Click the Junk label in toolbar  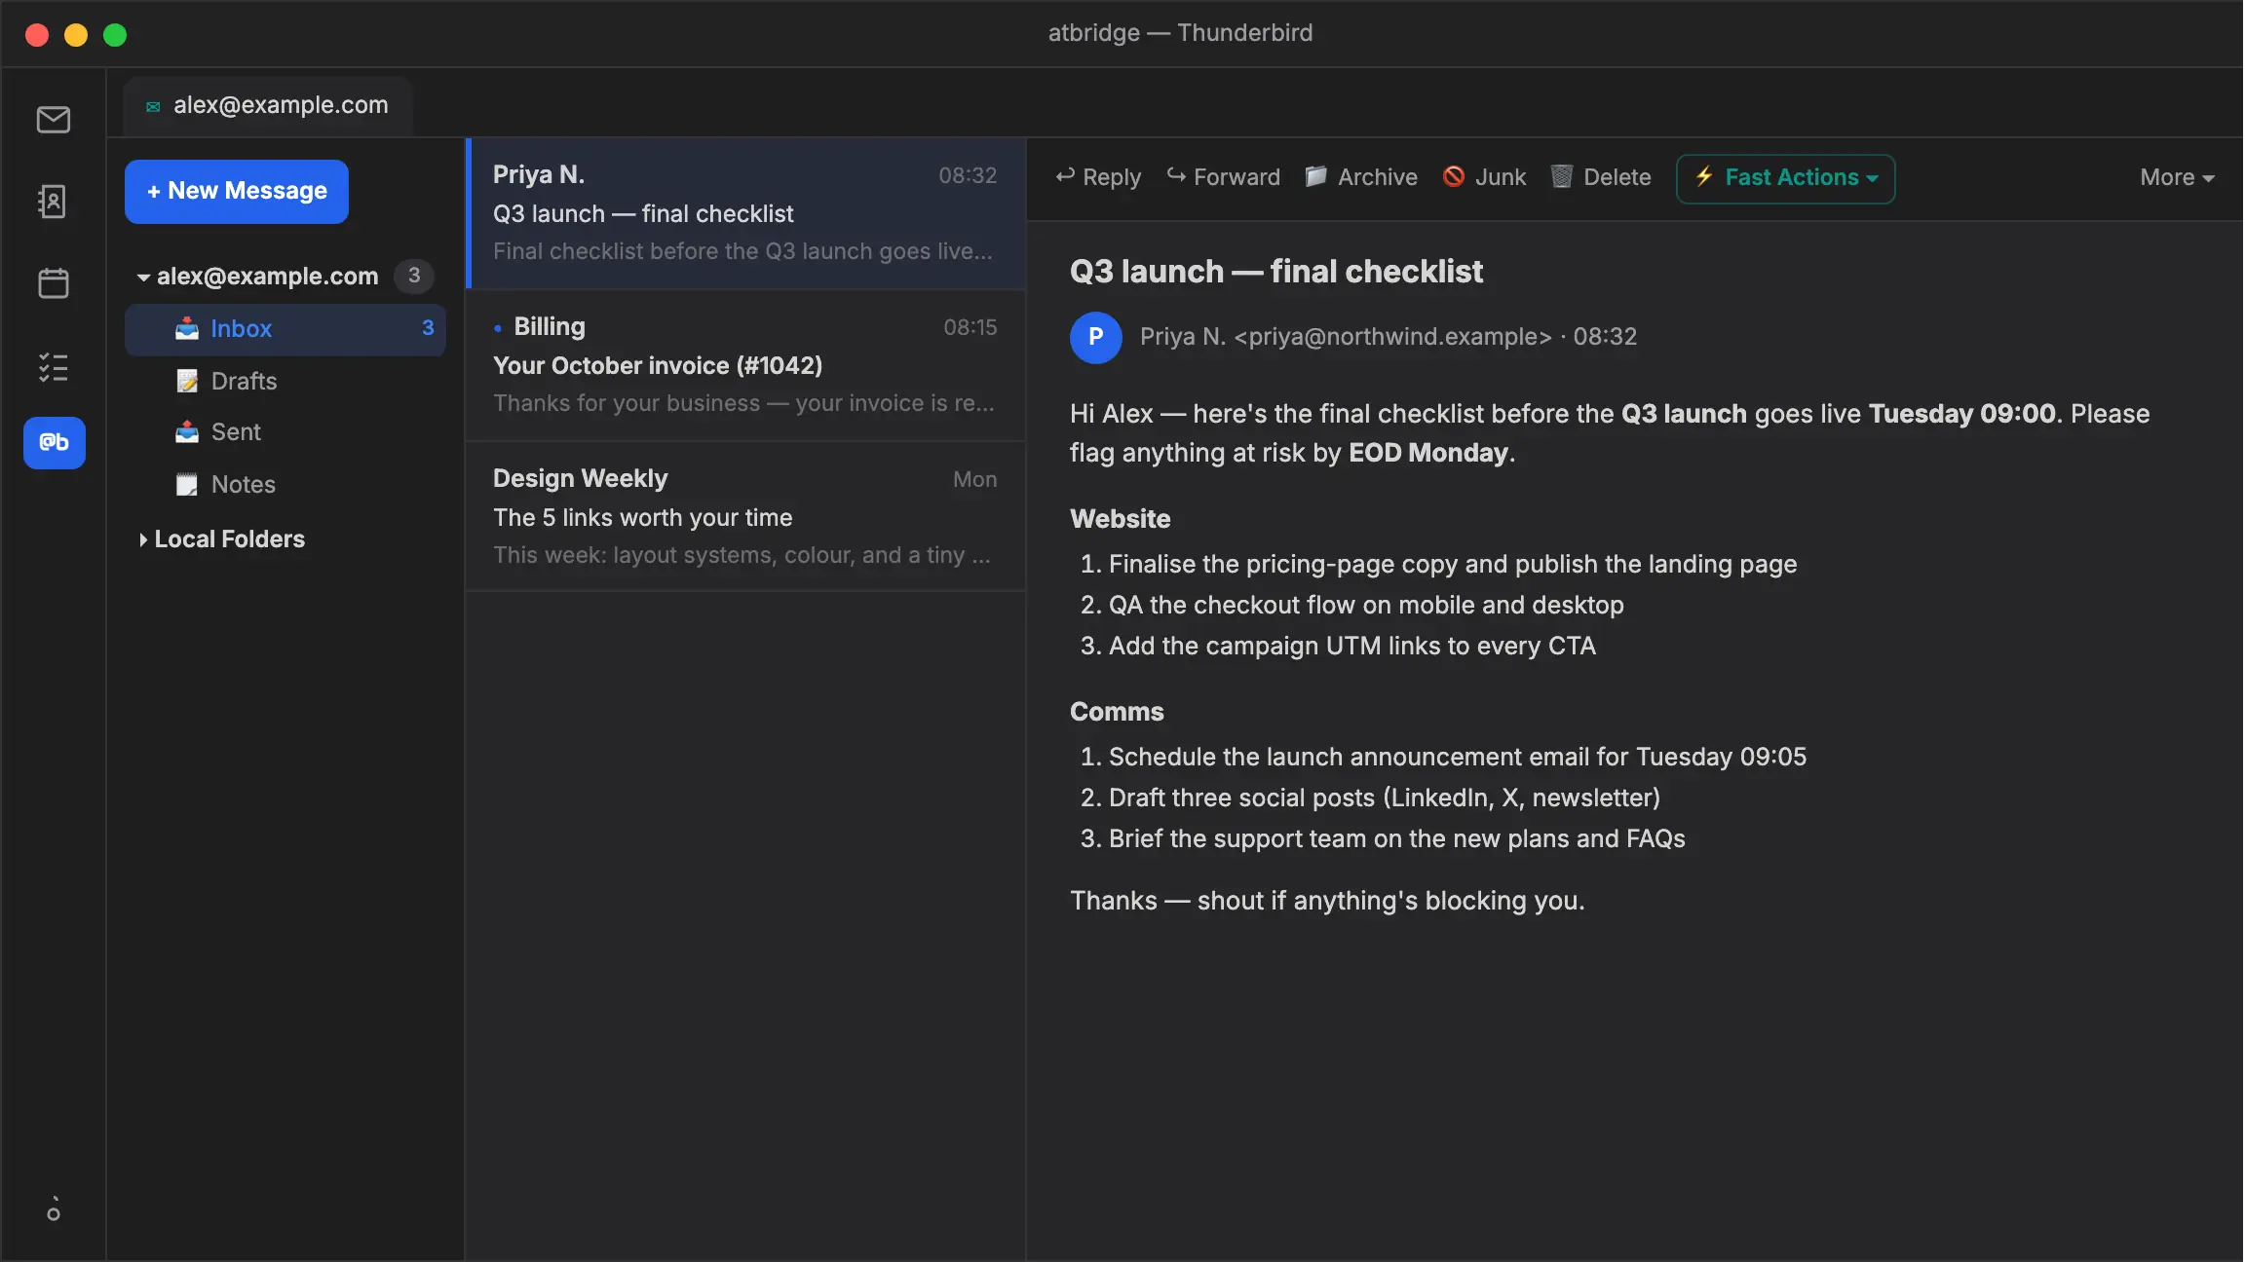point(1501,177)
